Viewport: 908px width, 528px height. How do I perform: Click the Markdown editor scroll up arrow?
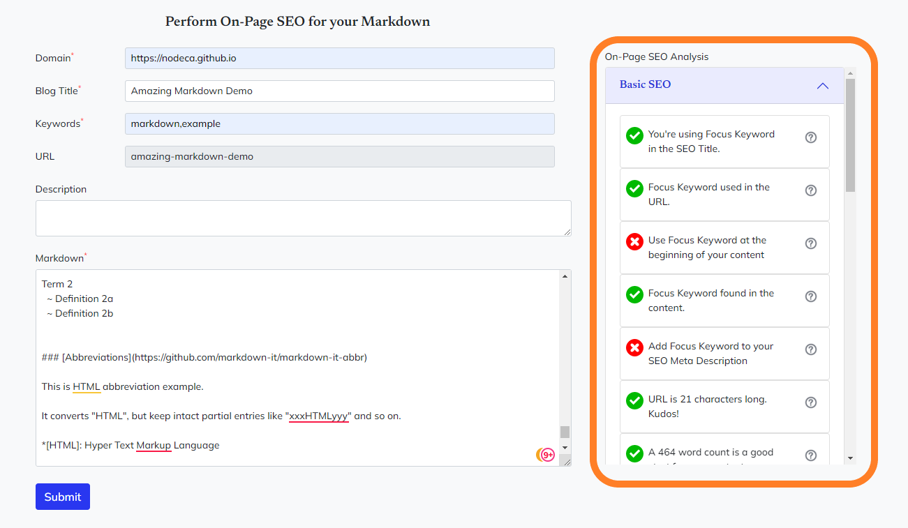(565, 277)
